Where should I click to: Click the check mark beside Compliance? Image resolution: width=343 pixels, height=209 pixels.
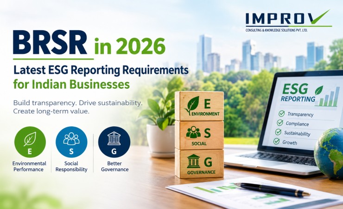(280, 123)
